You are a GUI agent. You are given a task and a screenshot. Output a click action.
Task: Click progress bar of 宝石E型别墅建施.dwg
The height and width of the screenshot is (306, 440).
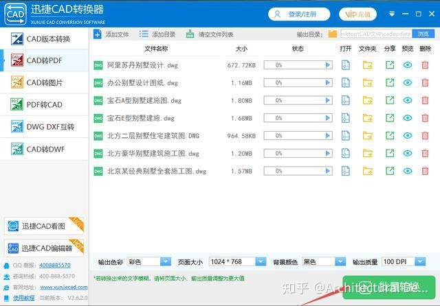[298, 118]
